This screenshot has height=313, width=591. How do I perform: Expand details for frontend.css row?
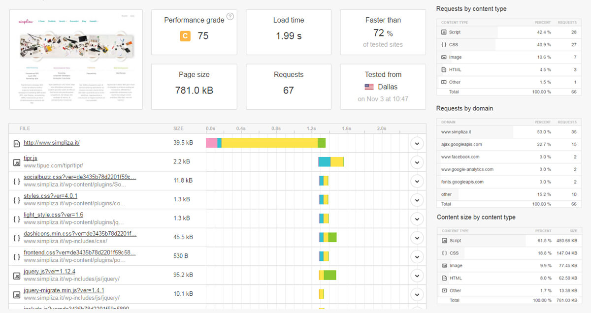click(x=417, y=256)
